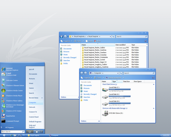Select the Local Disk (H:) drive icon
The height and width of the screenshot is (137, 171).
coord(105,103)
